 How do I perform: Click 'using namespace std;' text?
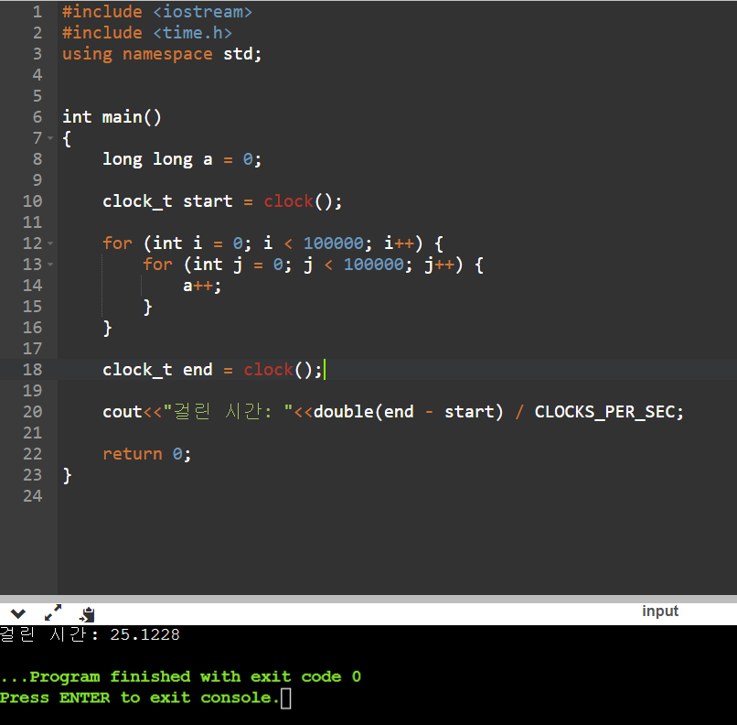pyautogui.click(x=162, y=54)
